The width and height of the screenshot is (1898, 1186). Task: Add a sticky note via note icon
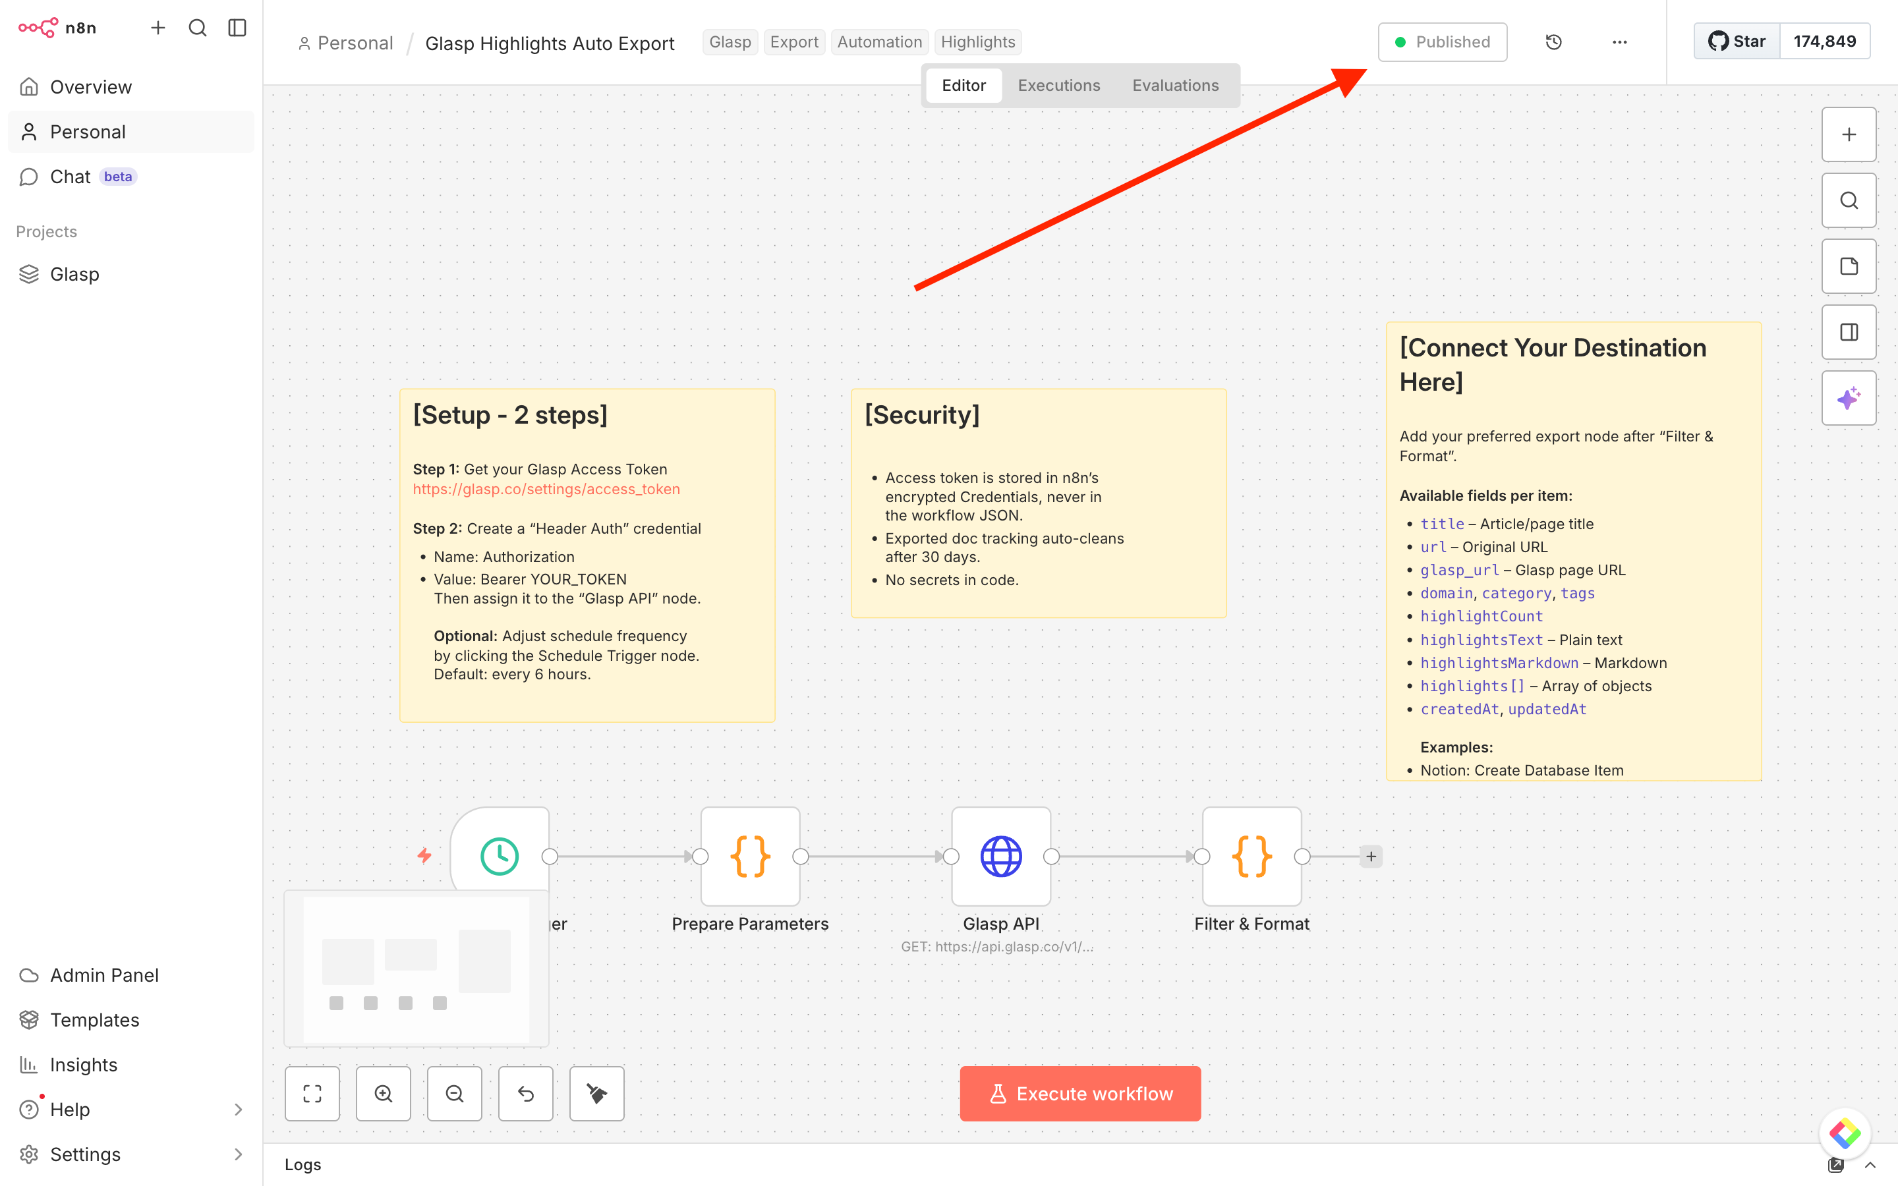(1849, 266)
